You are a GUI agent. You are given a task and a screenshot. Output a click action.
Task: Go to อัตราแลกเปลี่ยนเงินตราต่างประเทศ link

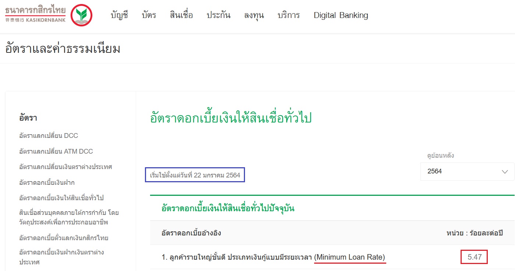point(65,167)
